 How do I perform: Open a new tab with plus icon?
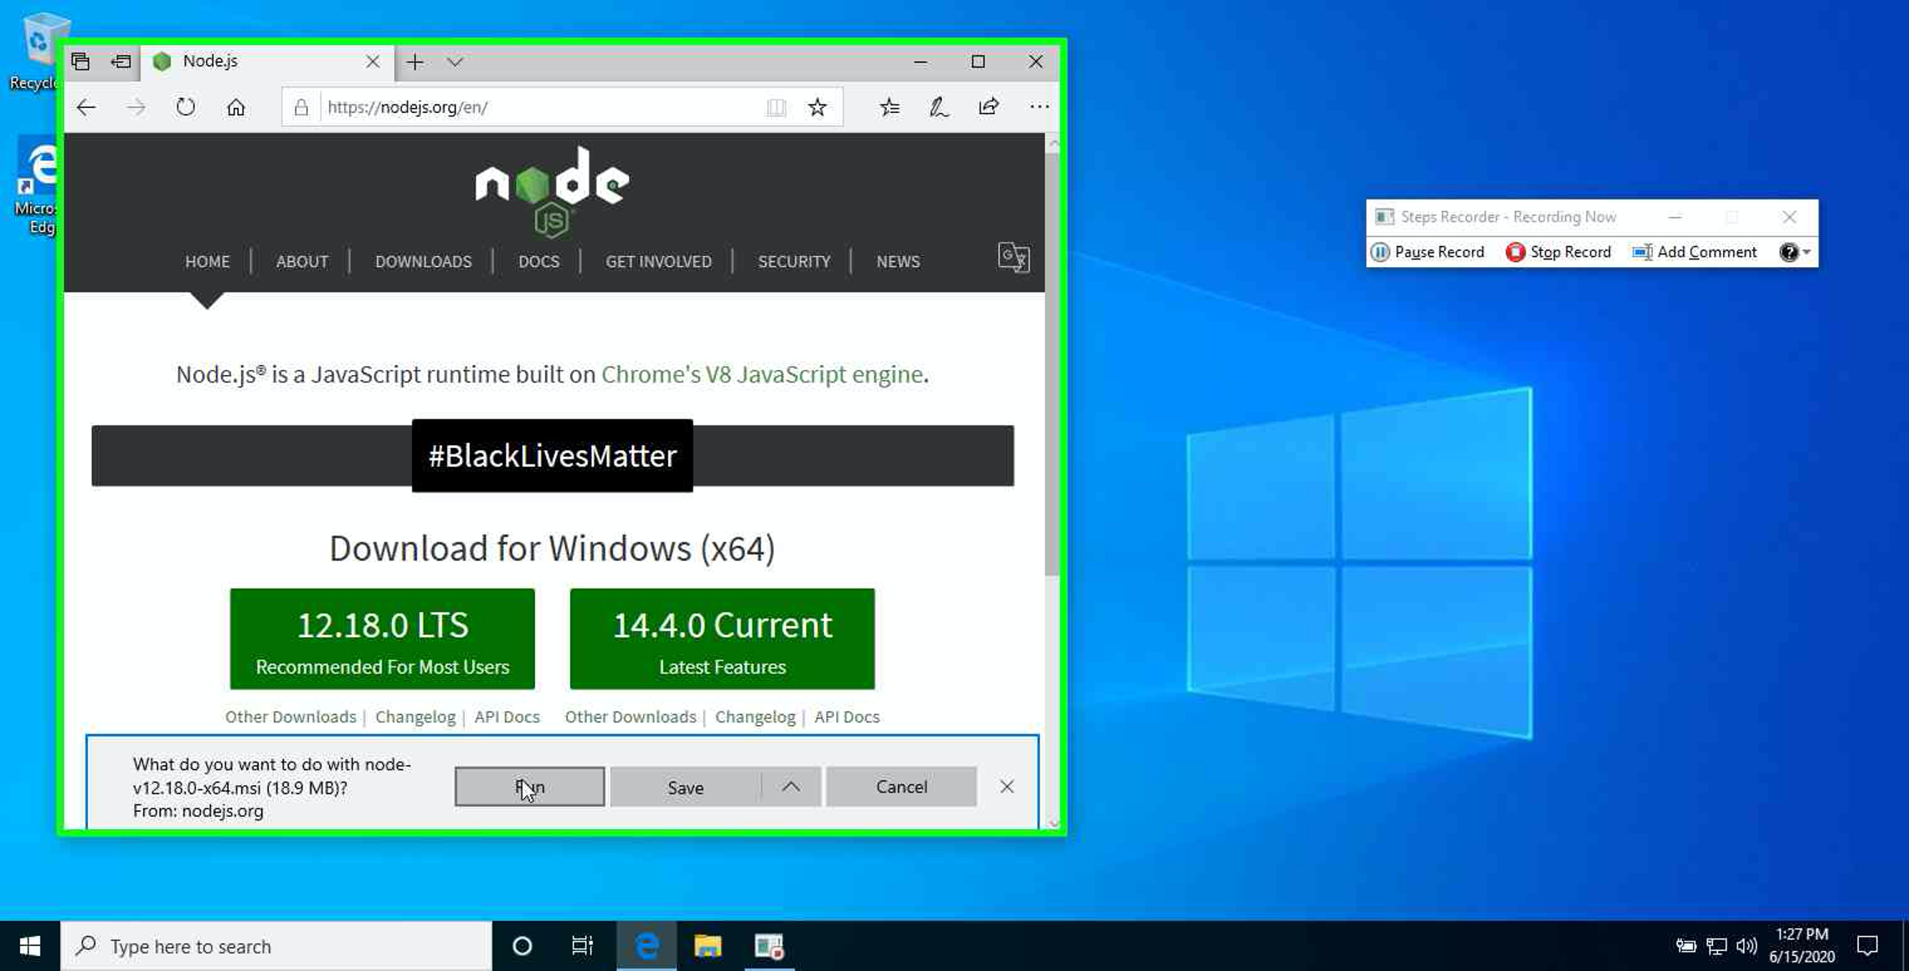pyautogui.click(x=414, y=62)
